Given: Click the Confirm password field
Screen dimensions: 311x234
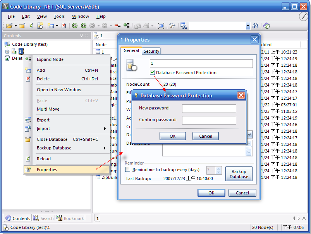Looking at the screenshot, I should tap(209, 120).
